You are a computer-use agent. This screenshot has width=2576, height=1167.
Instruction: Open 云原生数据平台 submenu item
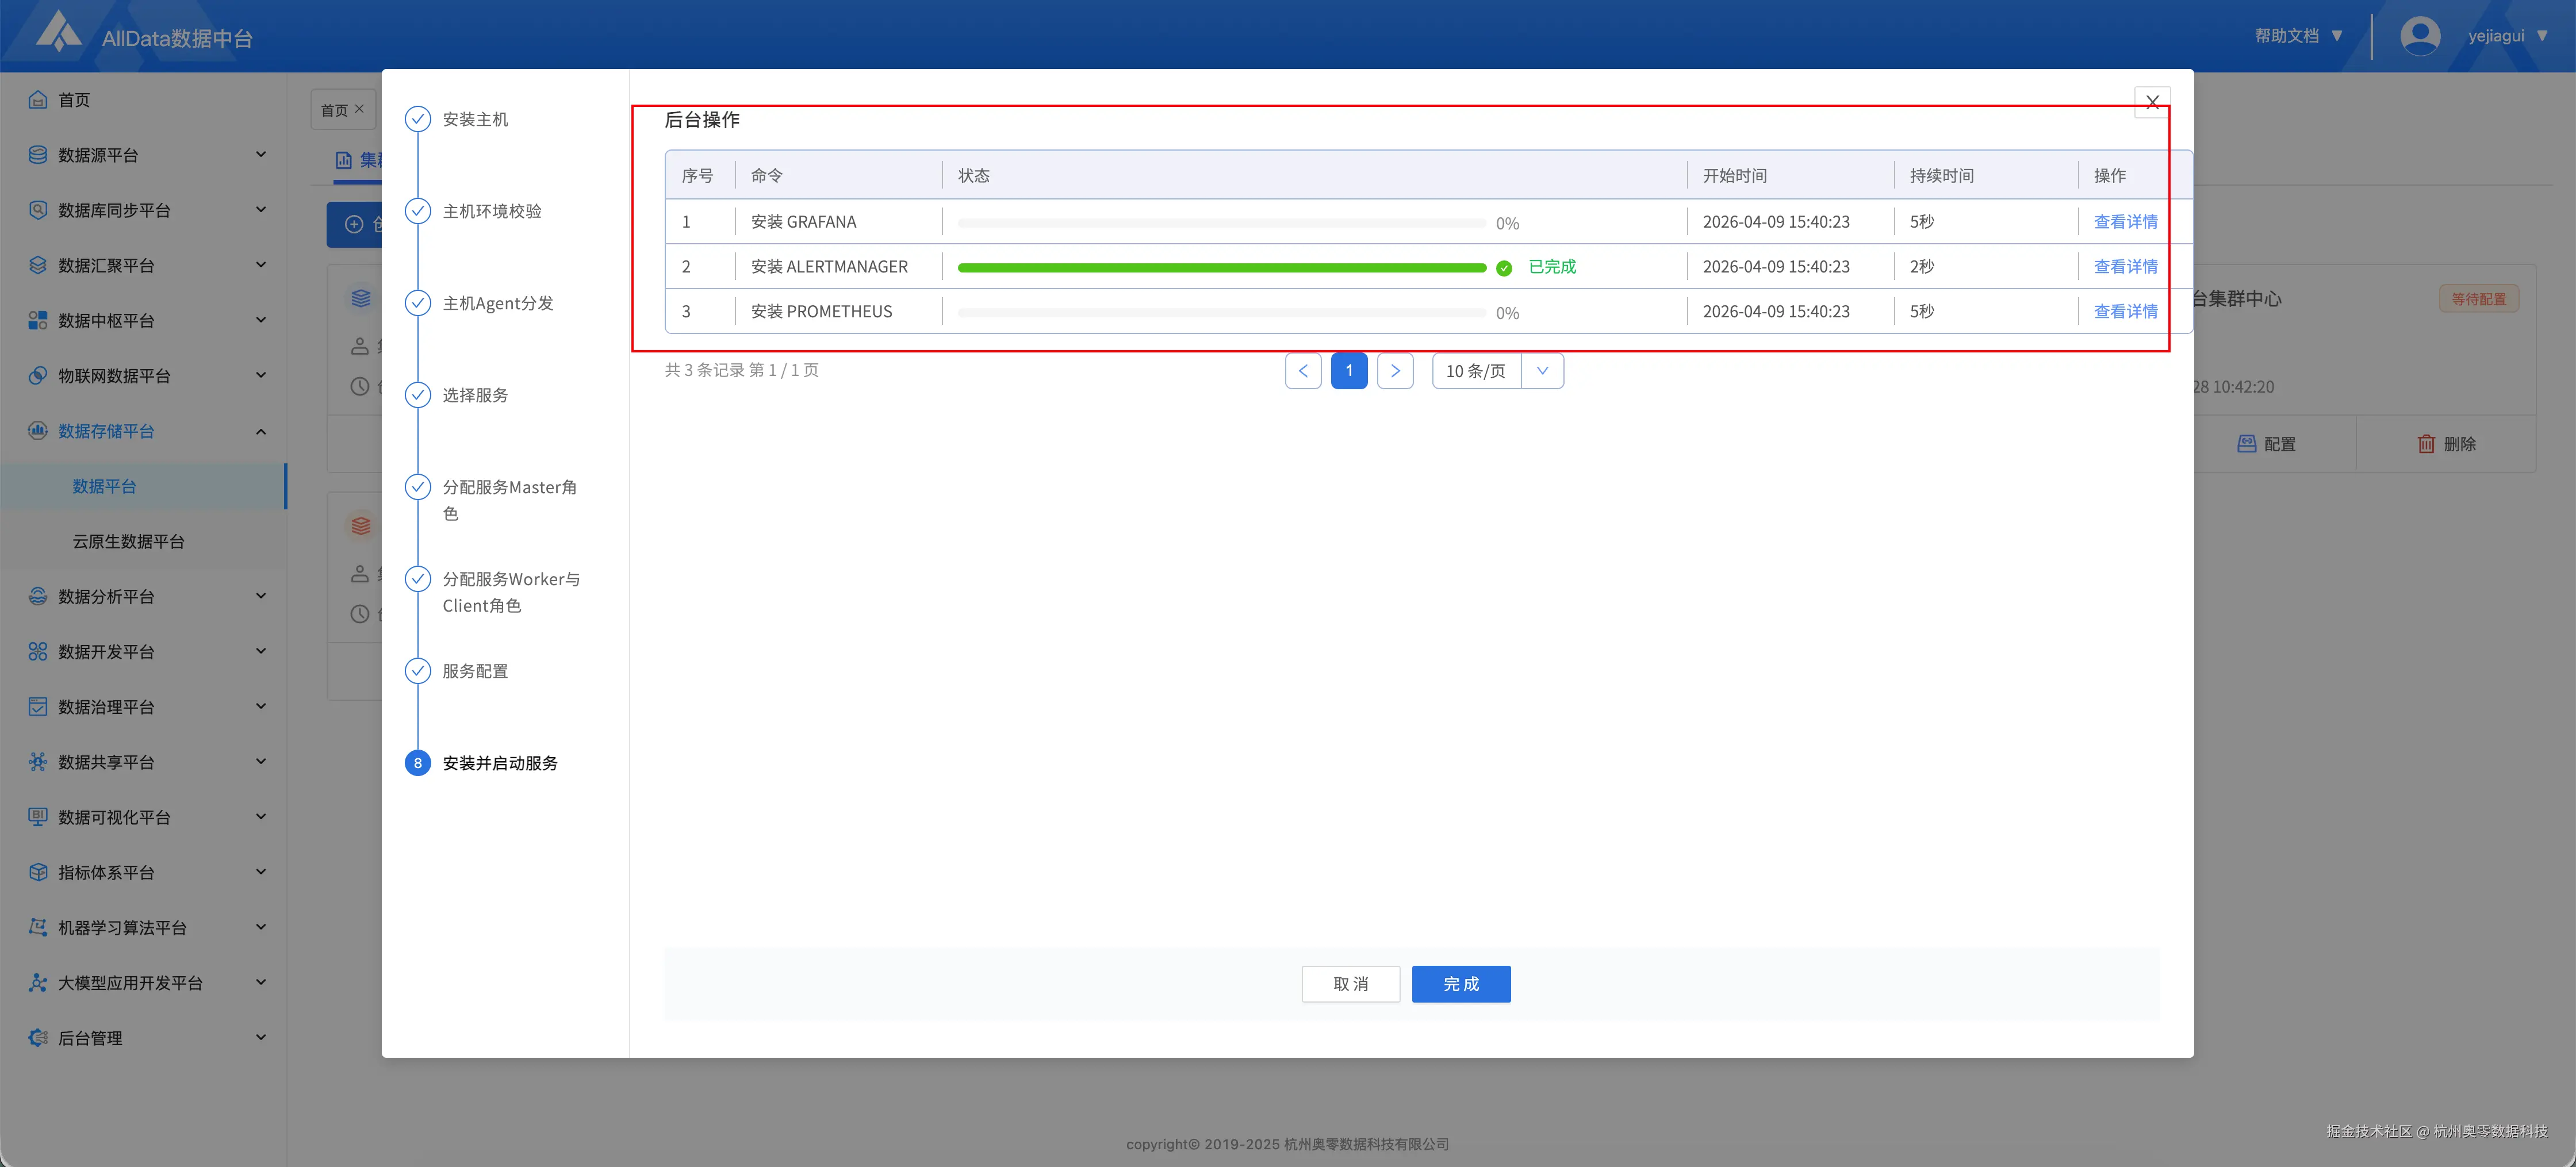click(x=128, y=542)
